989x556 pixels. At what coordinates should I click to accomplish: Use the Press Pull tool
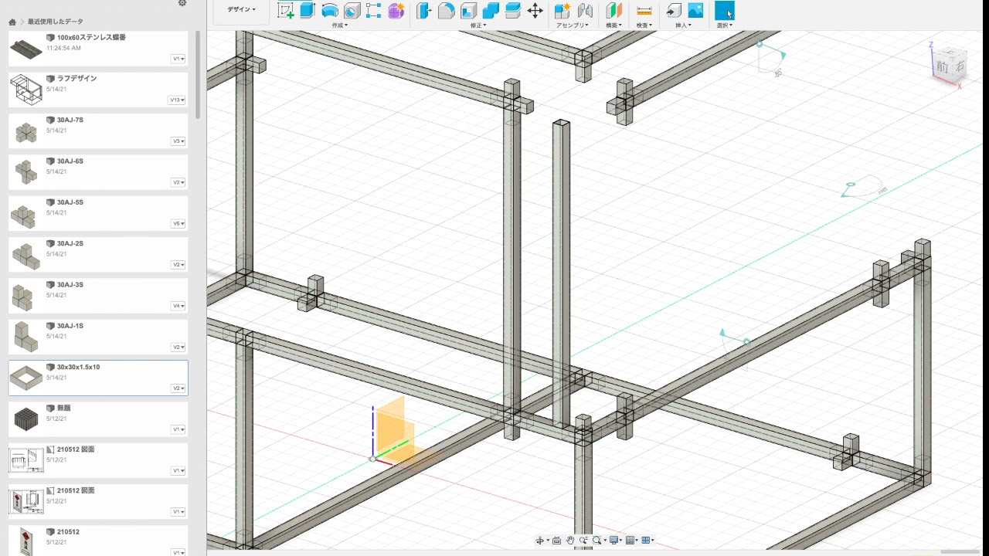pyautogui.click(x=423, y=11)
